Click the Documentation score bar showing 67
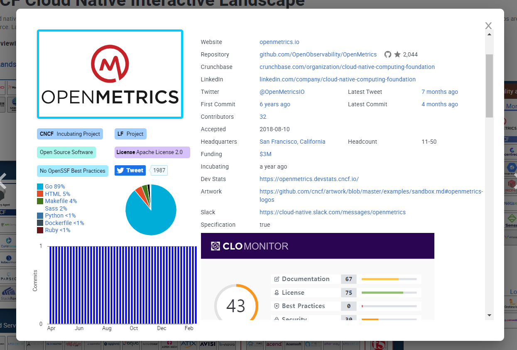Viewport: 517px width, 350px height. pyautogui.click(x=389, y=279)
